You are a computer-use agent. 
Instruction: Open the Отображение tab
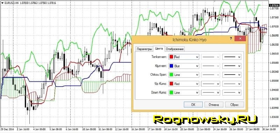[x=175, y=49]
